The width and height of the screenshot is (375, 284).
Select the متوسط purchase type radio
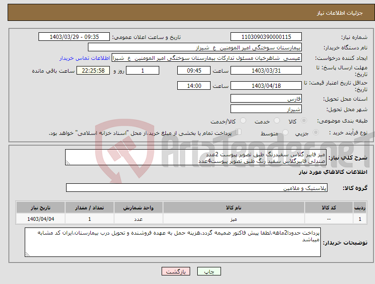[x=285, y=132]
